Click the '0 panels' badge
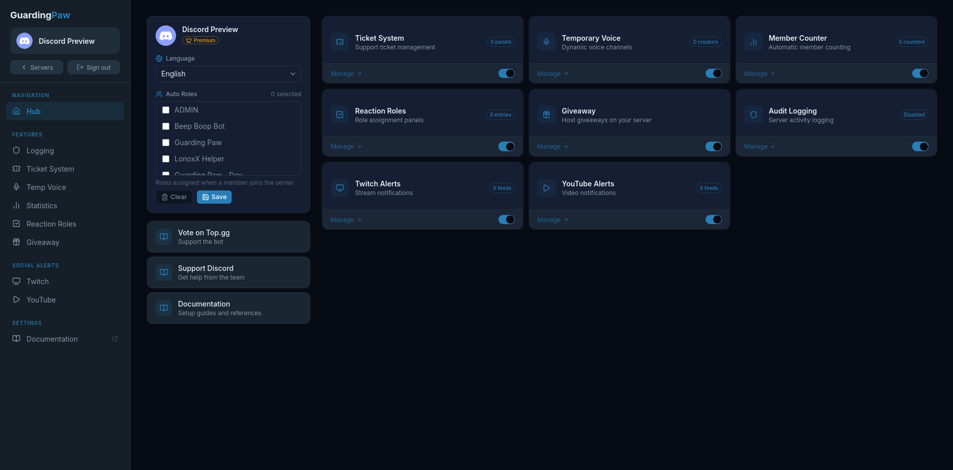Screen dimensions: 953x470 point(500,42)
